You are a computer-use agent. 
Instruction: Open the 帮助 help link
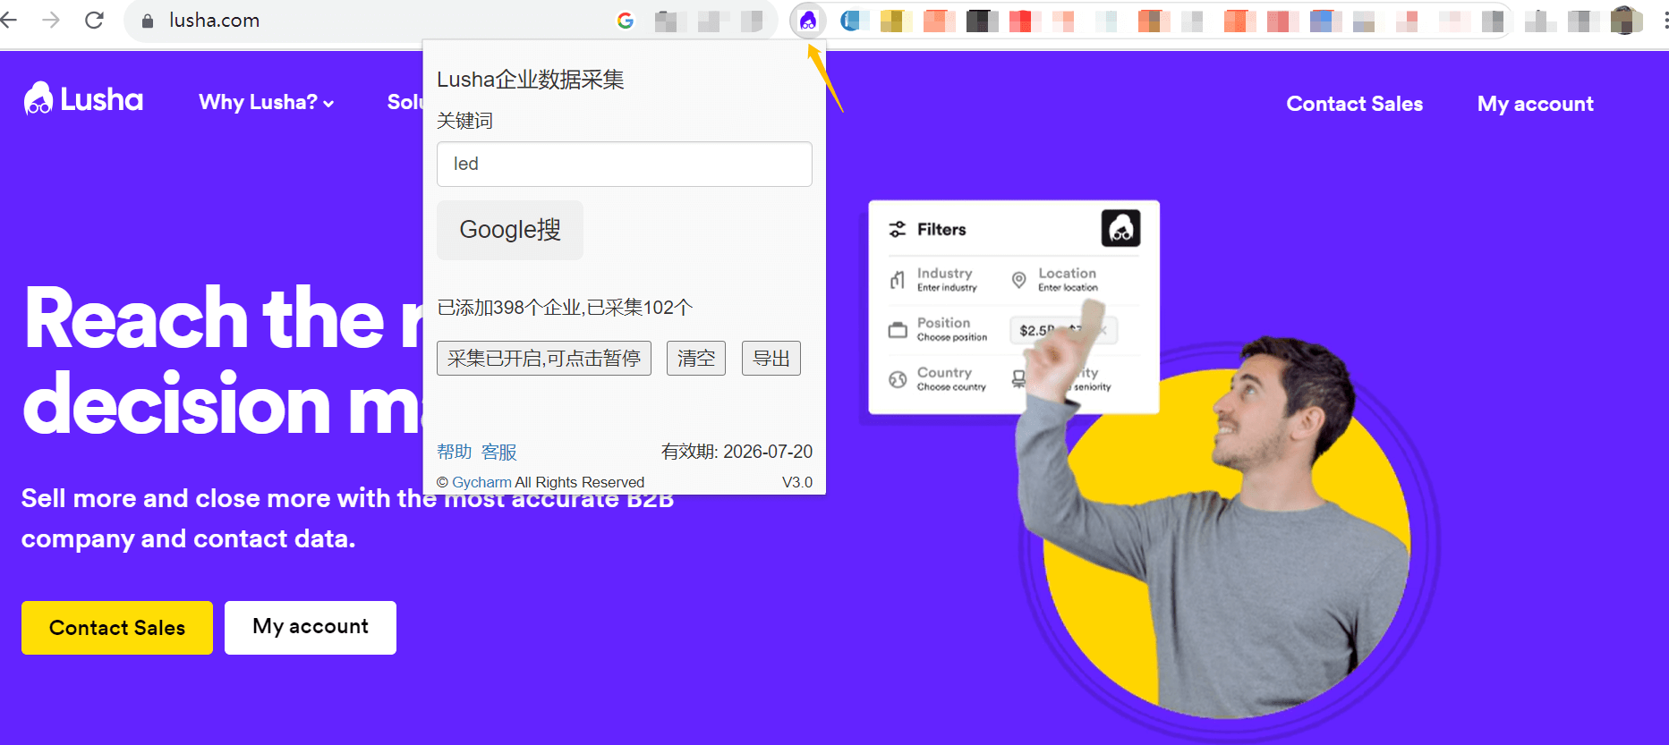[454, 452]
